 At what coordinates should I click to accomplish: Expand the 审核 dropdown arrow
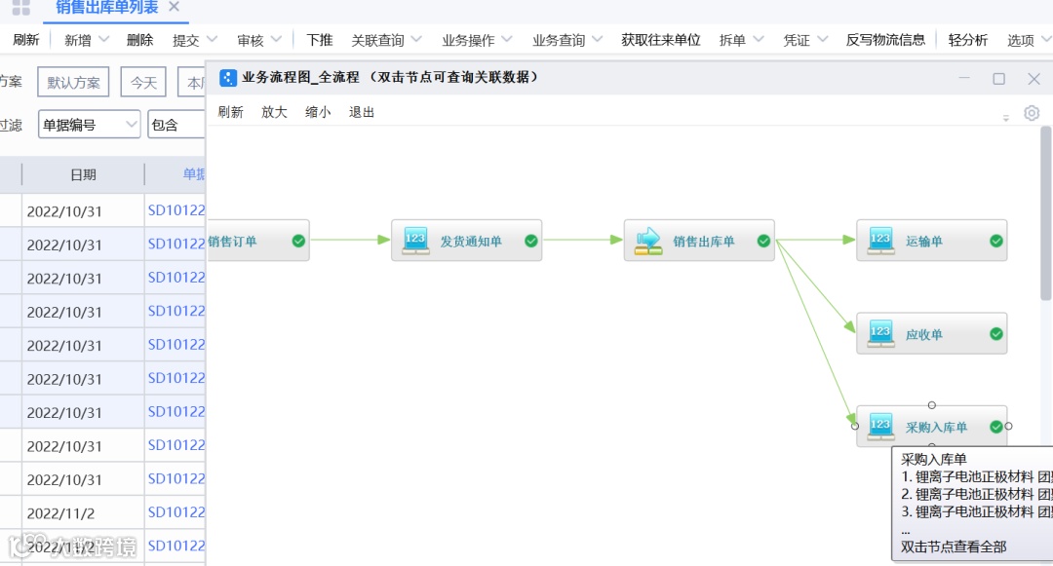277,40
